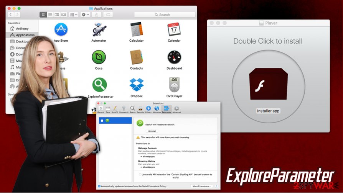
Task: Open the General preferences tab
Action: [101, 110]
